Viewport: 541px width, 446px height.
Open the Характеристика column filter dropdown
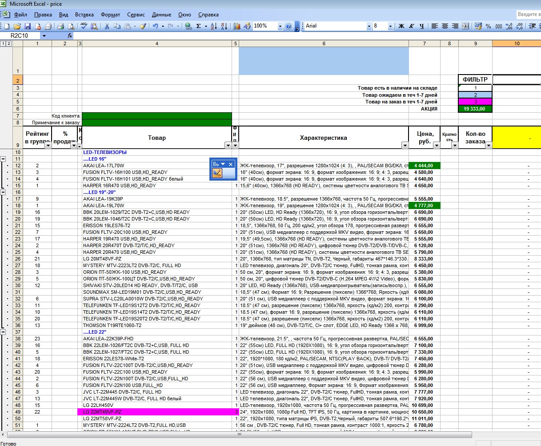(405, 146)
